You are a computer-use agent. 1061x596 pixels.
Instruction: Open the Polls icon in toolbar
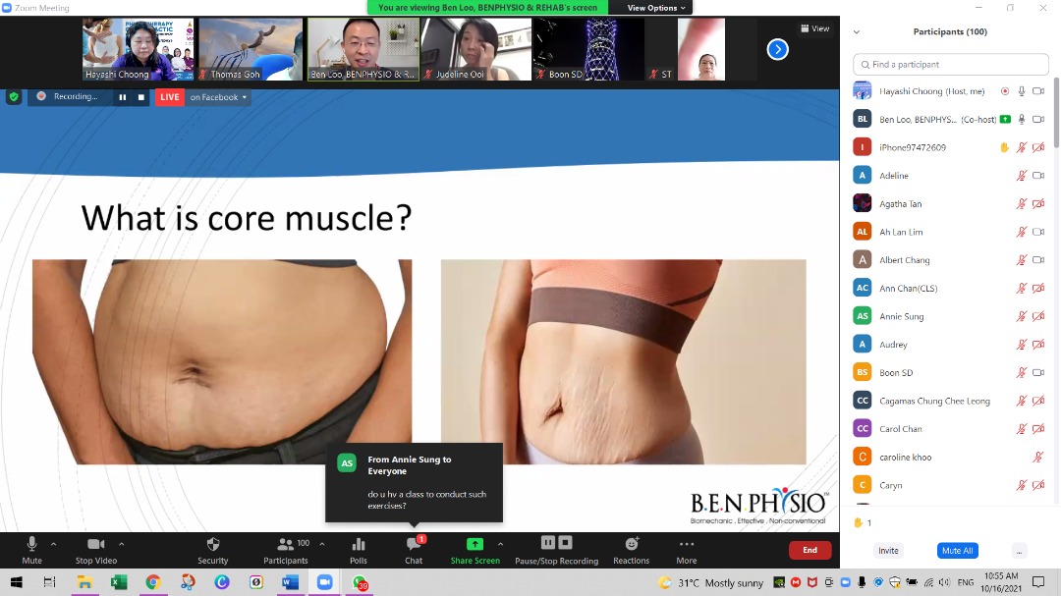pyautogui.click(x=359, y=545)
